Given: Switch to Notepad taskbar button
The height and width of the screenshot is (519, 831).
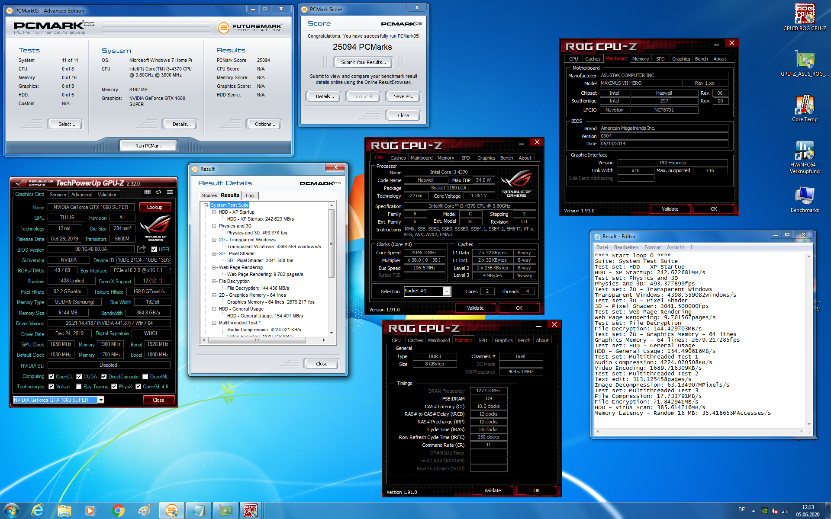Looking at the screenshot, I should click(x=198, y=510).
